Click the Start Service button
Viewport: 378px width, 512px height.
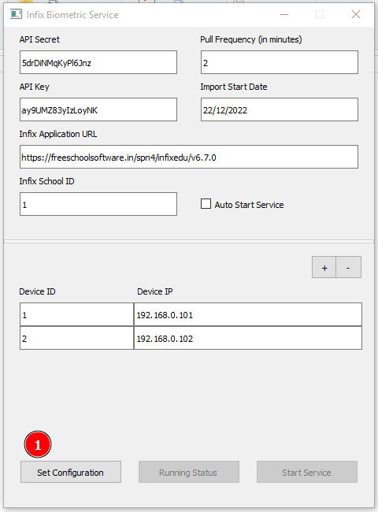tap(307, 472)
